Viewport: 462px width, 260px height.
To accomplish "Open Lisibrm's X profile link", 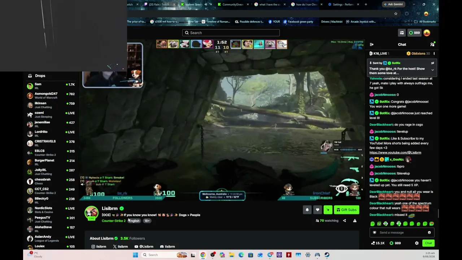I will coord(120,247).
